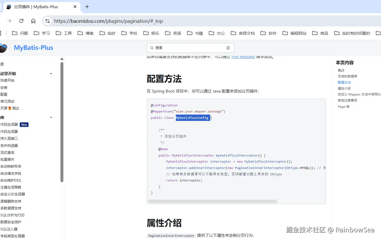The width and height of the screenshot is (381, 240).
Task: Open 自动映射枚举 in sidebar
Action: [11, 166]
